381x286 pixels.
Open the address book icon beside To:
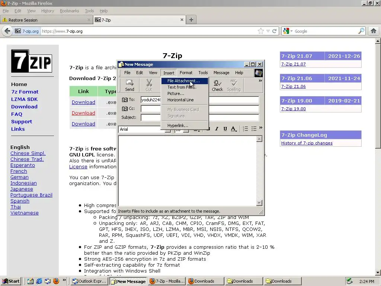(x=125, y=100)
